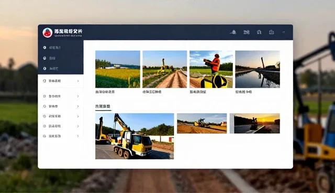
Task: Click the small icon at header's far right
Action: tap(284, 32)
